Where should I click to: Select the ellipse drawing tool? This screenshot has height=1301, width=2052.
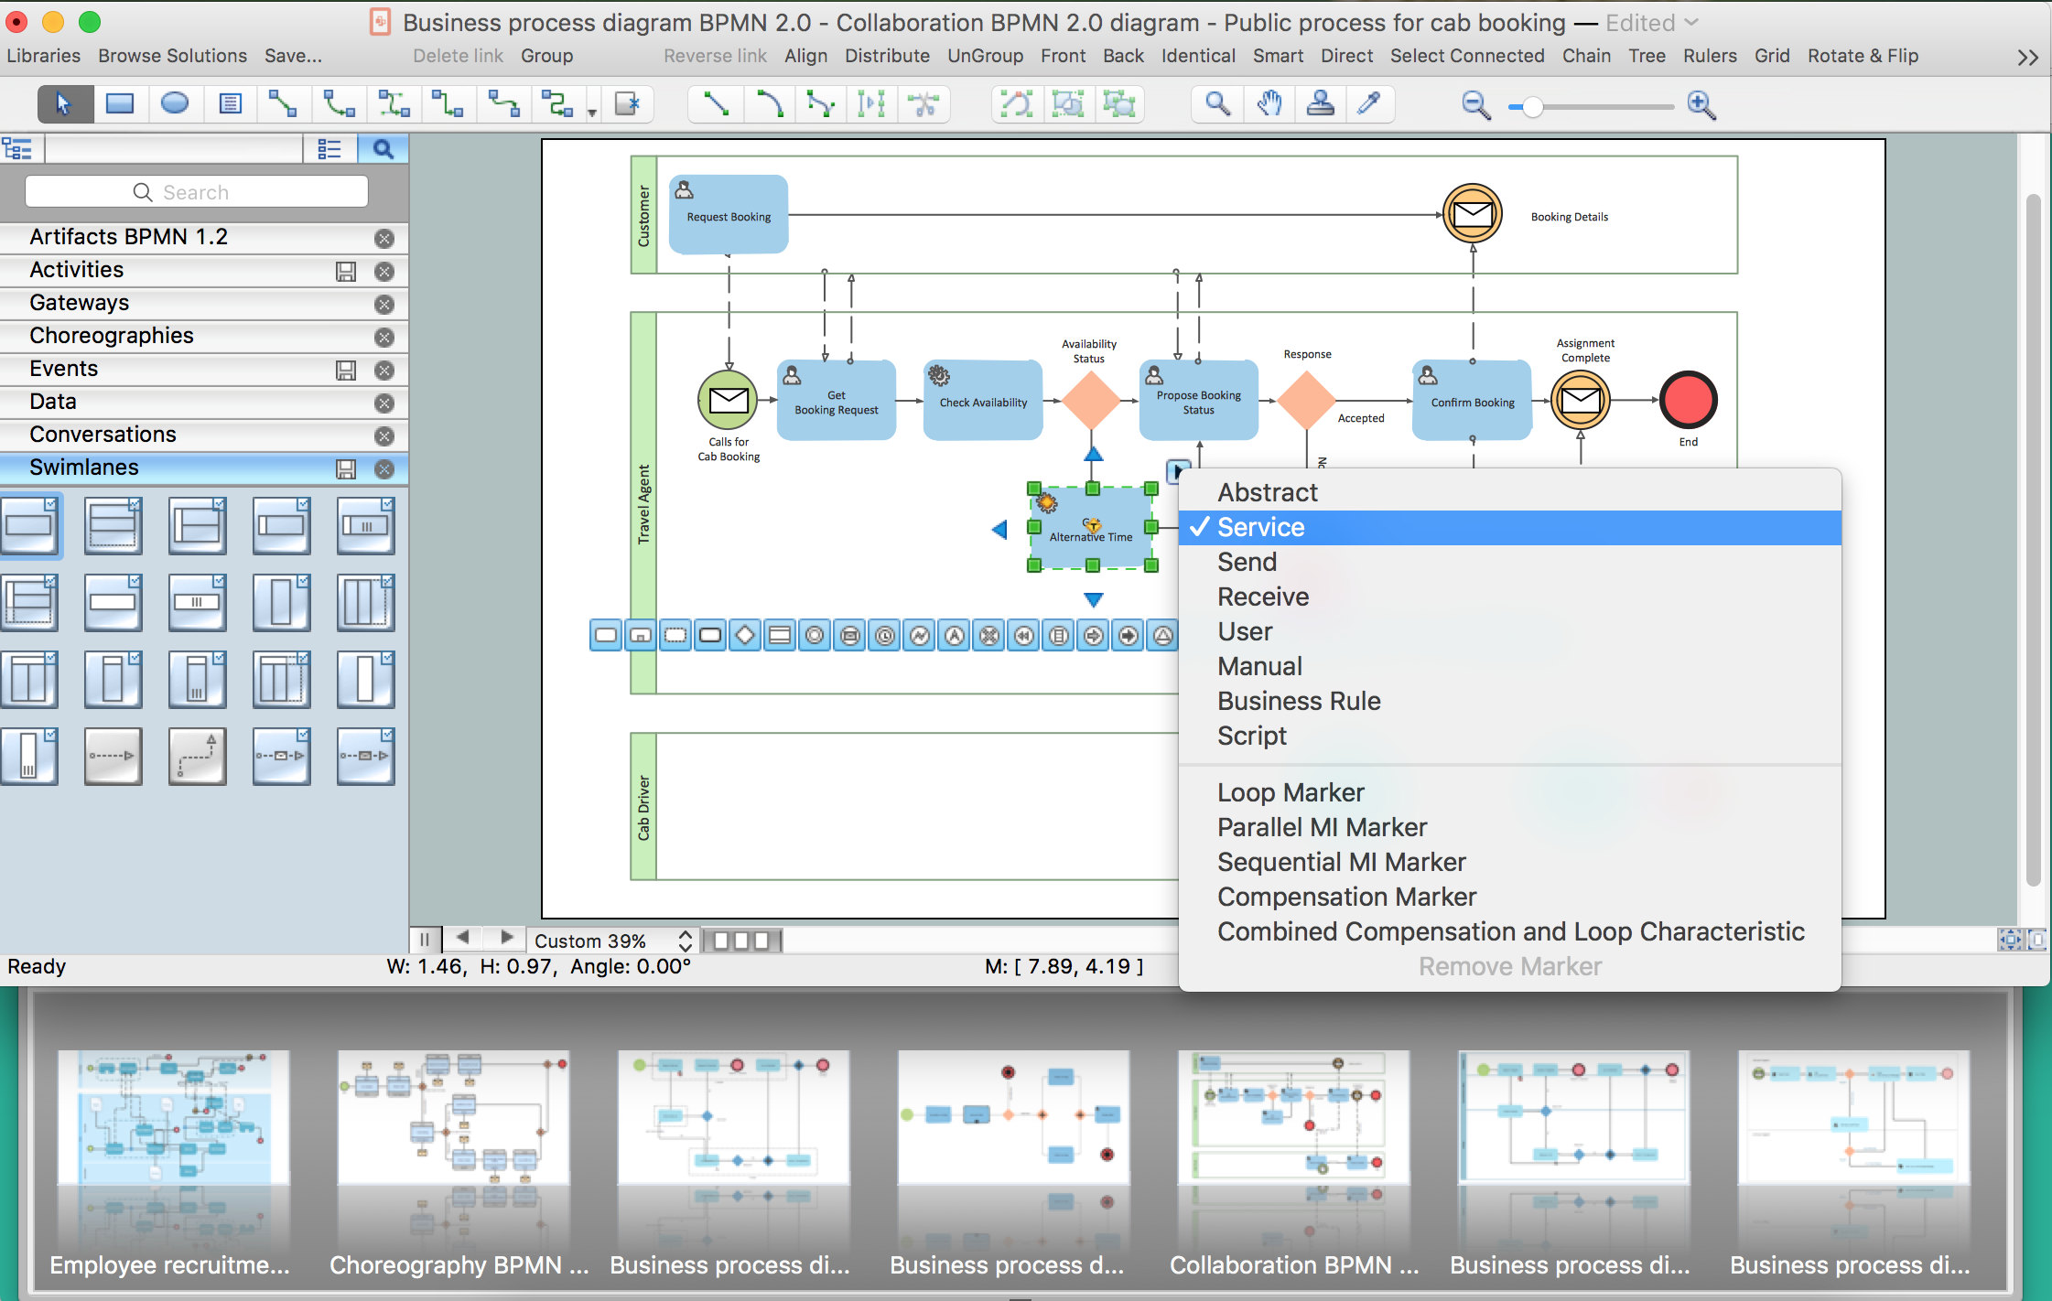[174, 104]
